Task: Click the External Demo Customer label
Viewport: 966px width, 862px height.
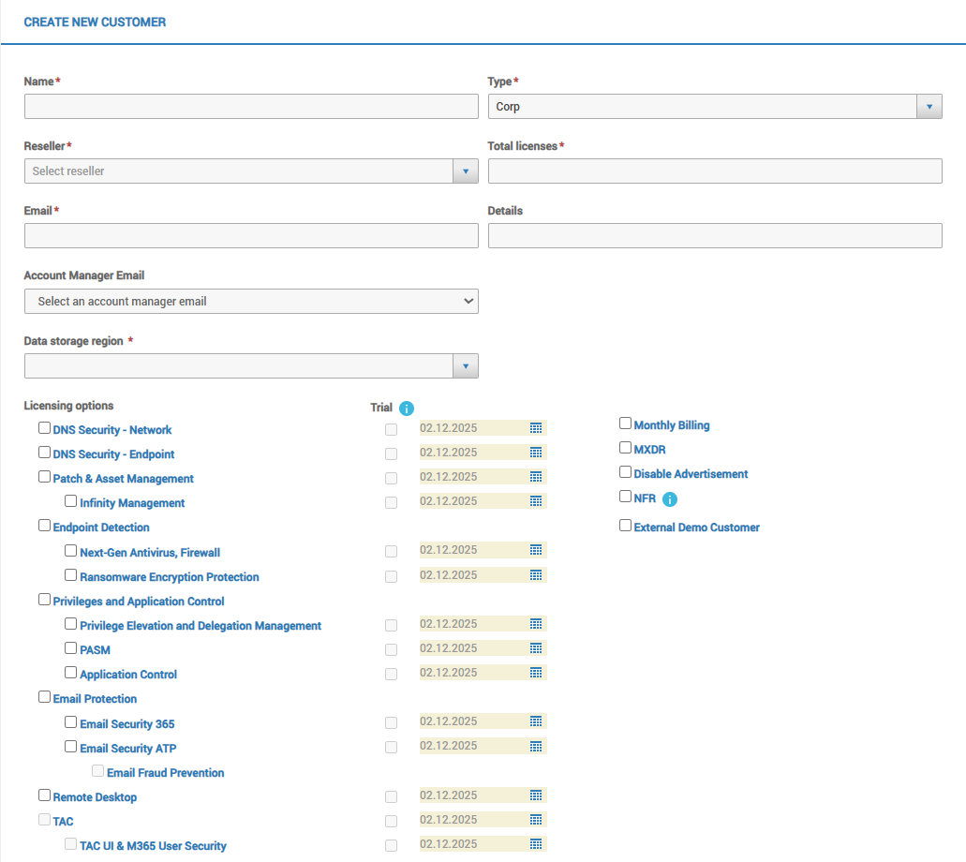Action: 697,528
